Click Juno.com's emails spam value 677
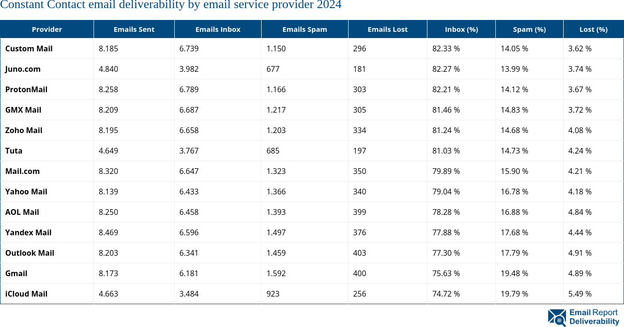Viewport: 624px width, 327px height. (x=273, y=69)
